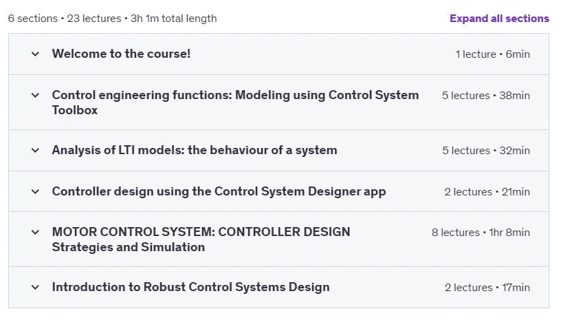
Task: Expand chevron for Controller design section
Action: coord(35,191)
